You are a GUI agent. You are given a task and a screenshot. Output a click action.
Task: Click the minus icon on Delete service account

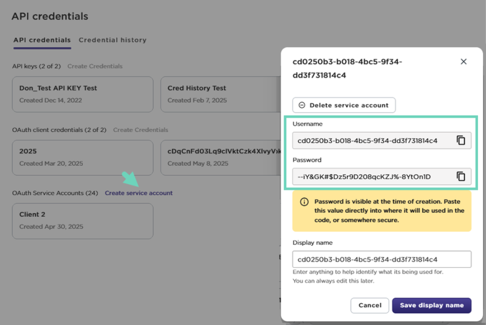(302, 105)
